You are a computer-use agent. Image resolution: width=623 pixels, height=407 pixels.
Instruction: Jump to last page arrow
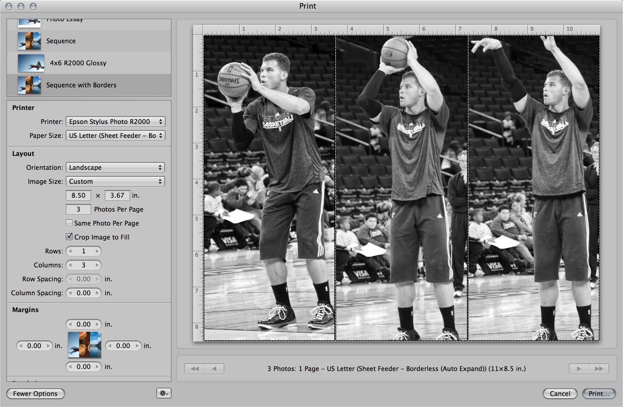[599, 369]
